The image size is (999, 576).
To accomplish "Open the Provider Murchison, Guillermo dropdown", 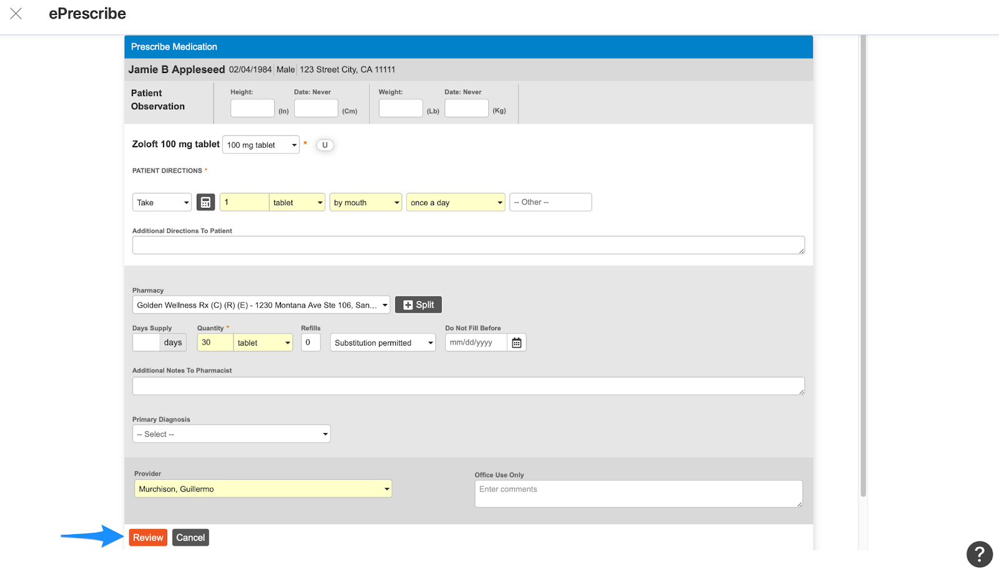I will [263, 489].
